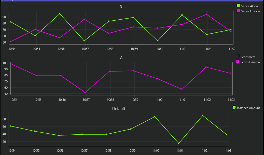Click Instance Amount's lowest point at 11:01
Screen dimensions: 264x155
[x=179, y=143]
